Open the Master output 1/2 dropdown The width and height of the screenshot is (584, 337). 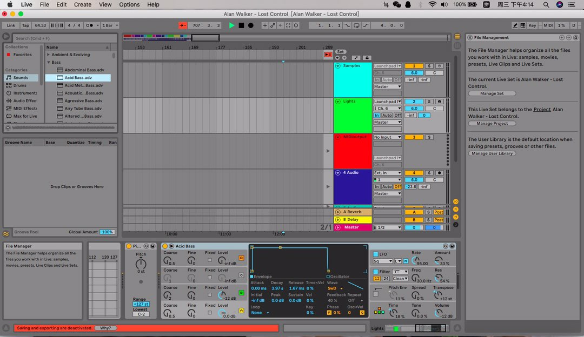coord(388,227)
